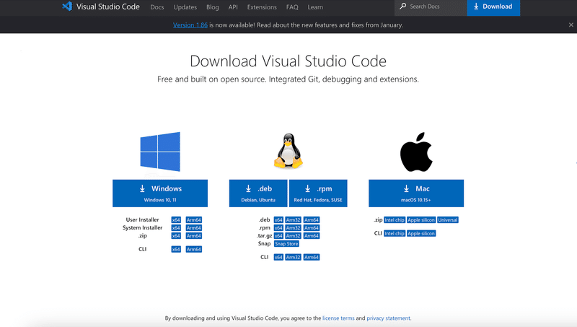Download the .rpm Red Hat, Fedora package
The image size is (577, 327).
tap(318, 193)
